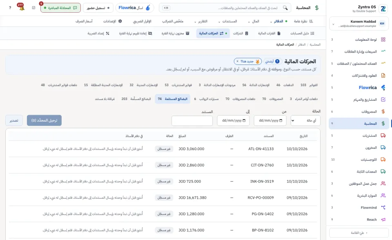This screenshot has width=392, height=240.
Task: Click the global search input field
Action: pos(225,8)
